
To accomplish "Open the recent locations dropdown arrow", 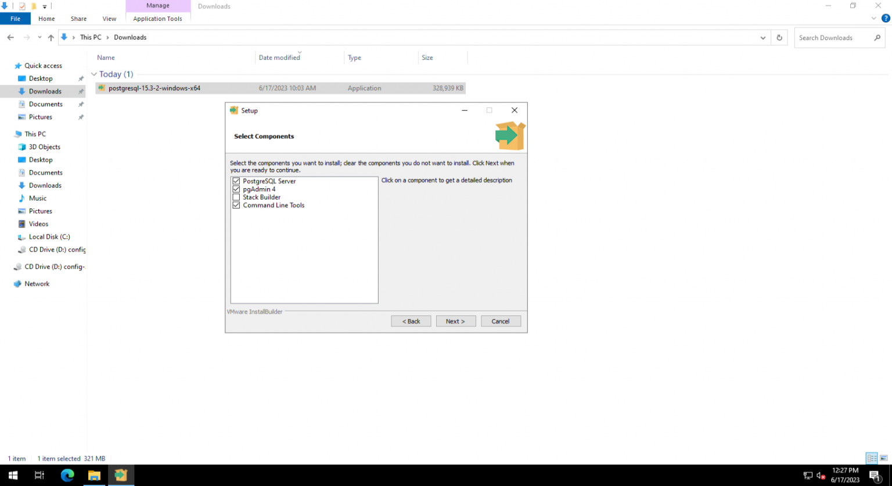I will 39,38.
